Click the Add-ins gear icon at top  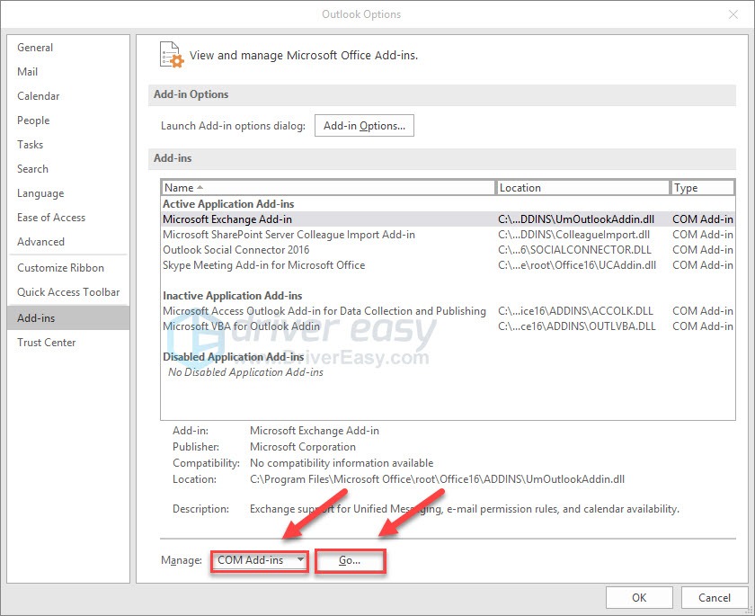pyautogui.click(x=171, y=55)
